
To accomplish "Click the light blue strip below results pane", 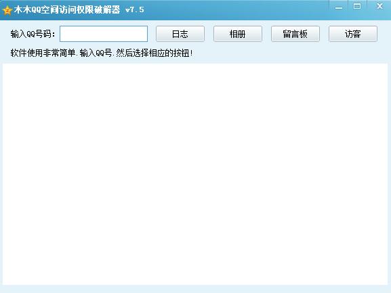I will [195, 289].
